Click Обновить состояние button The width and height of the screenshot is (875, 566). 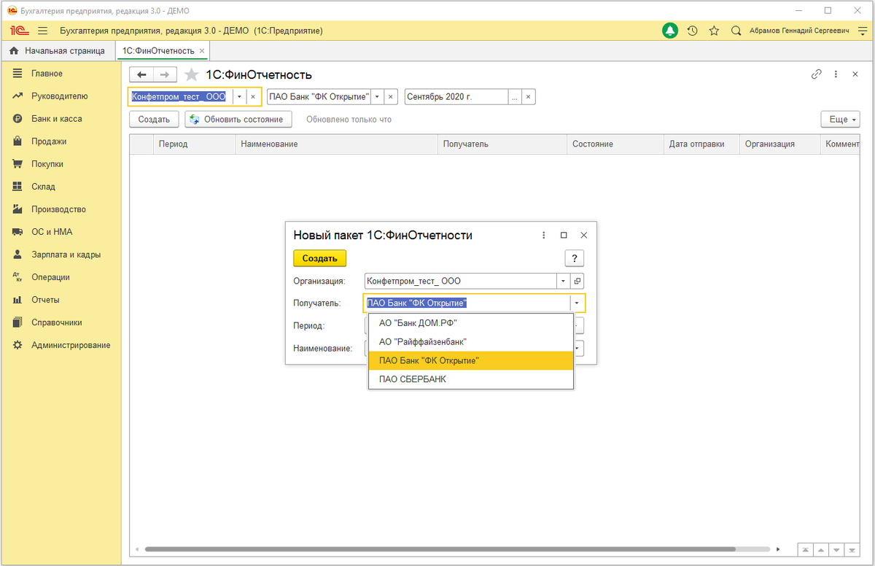[238, 119]
